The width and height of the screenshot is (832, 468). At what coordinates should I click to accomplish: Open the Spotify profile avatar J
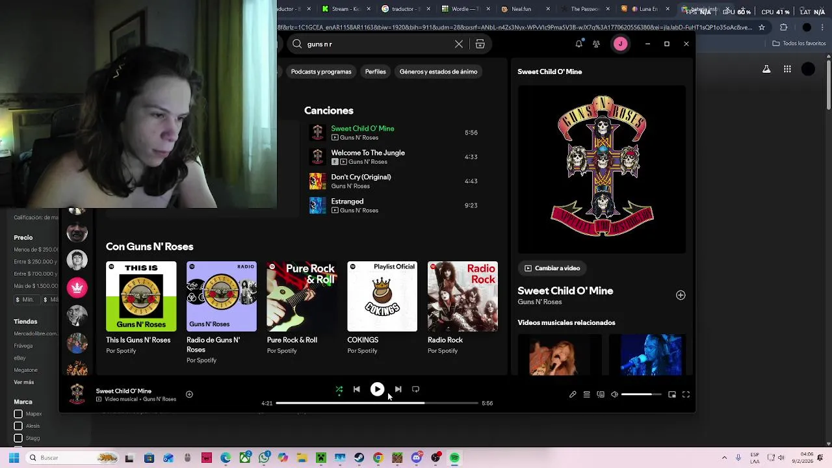tap(620, 44)
